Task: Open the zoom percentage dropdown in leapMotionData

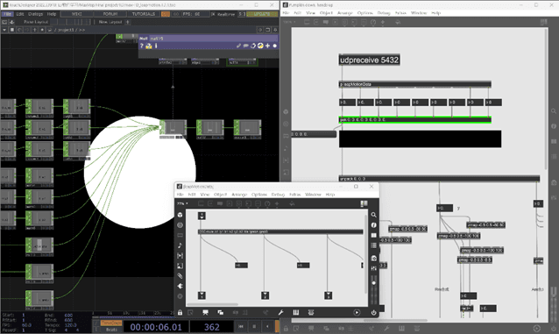Action: tap(182, 203)
